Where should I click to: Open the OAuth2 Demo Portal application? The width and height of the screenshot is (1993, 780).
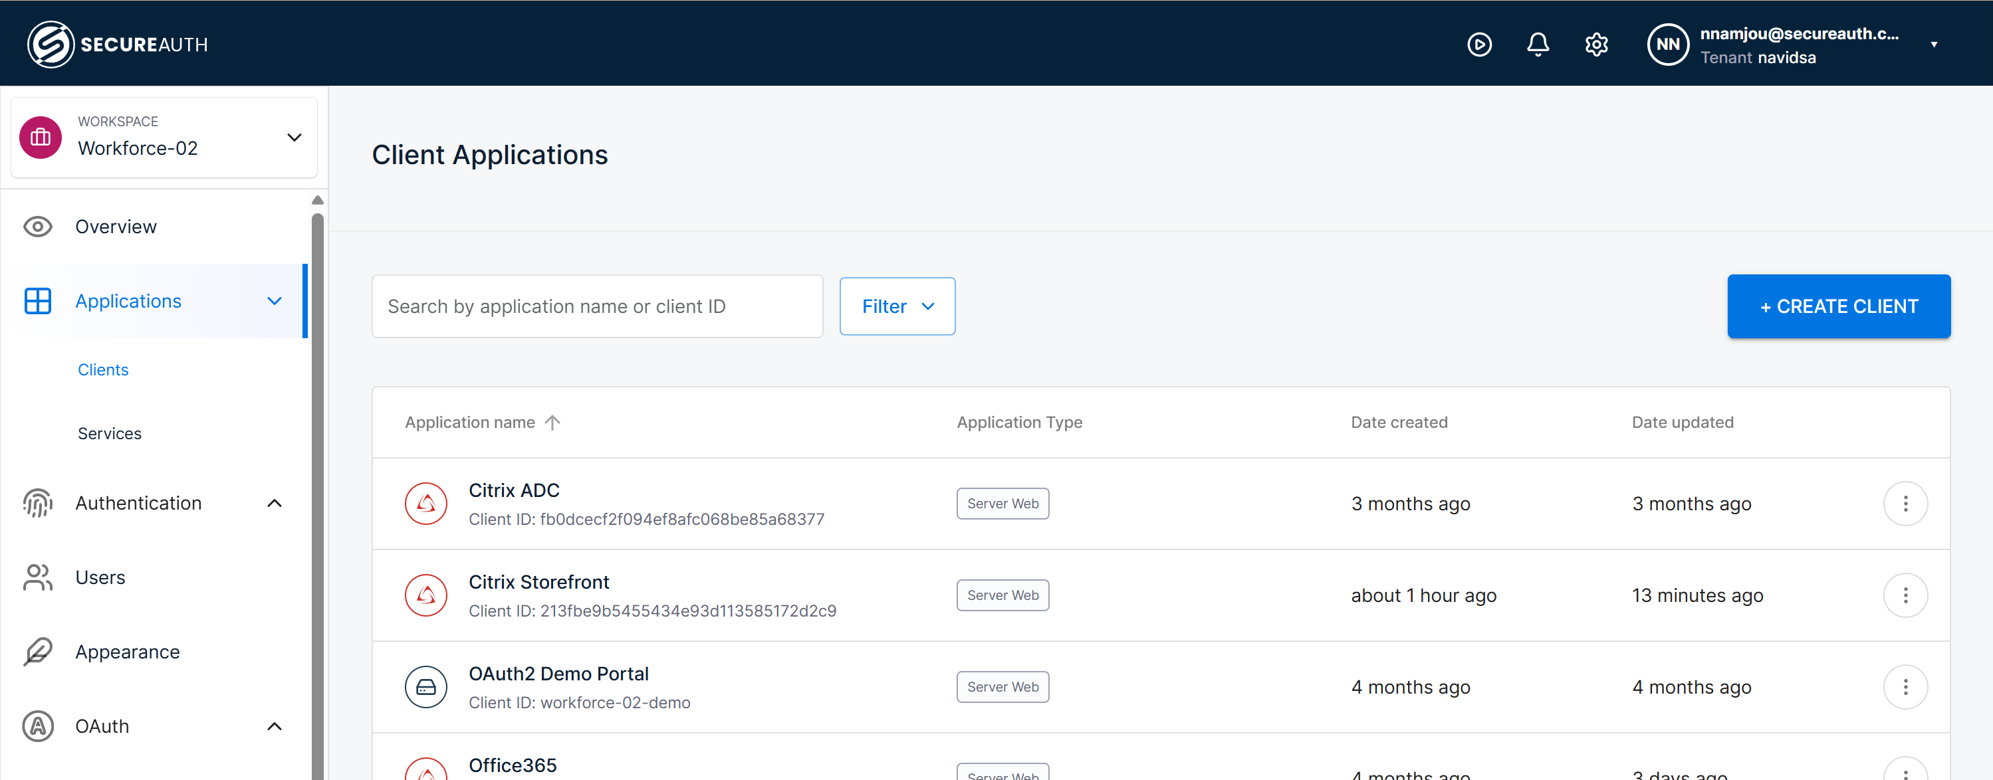(558, 674)
